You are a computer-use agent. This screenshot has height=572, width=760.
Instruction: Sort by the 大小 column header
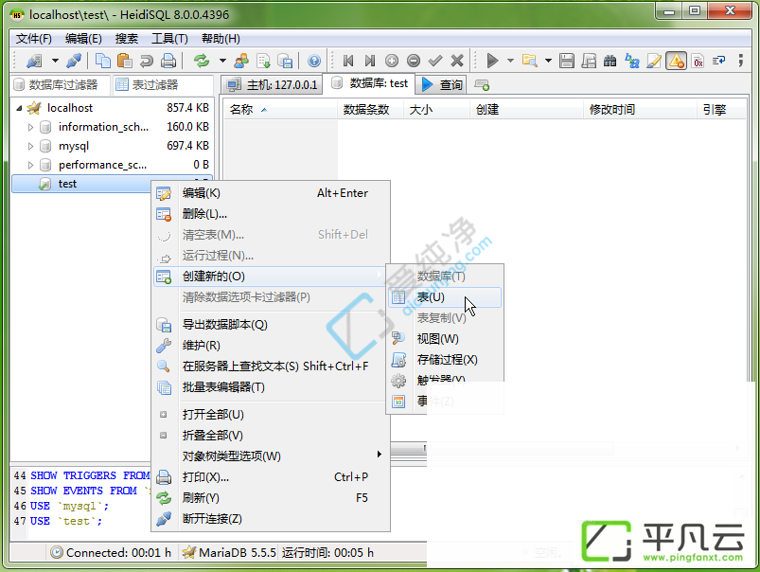436,110
